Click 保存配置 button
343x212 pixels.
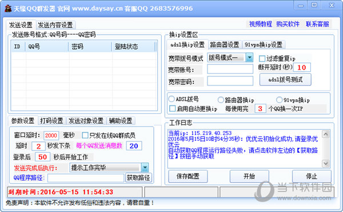pos(188,176)
